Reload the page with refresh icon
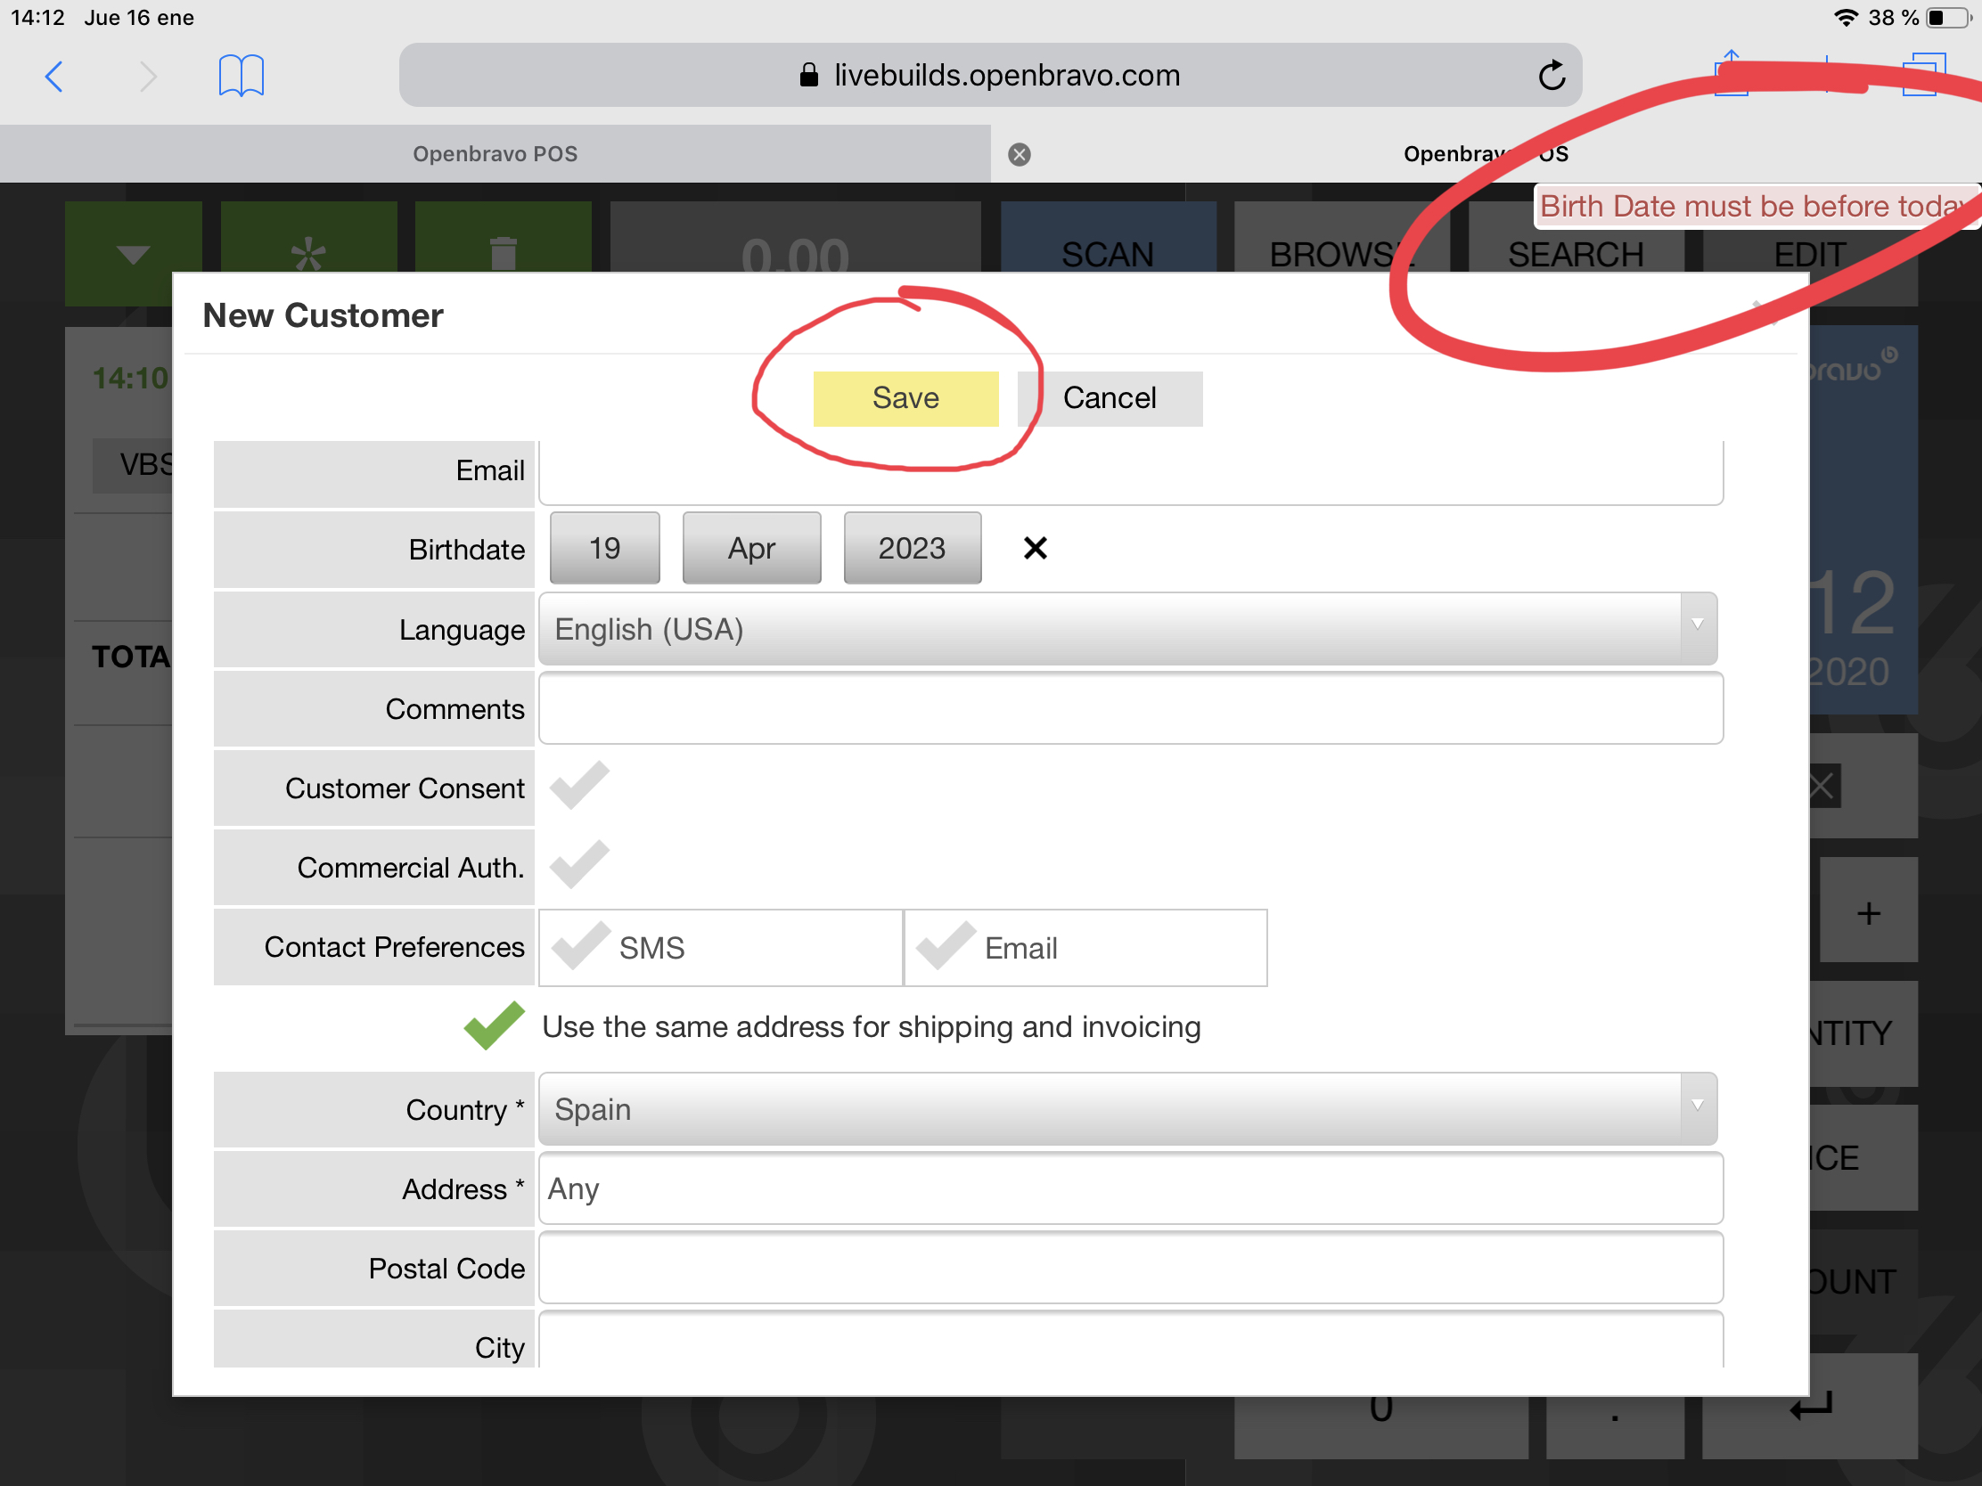Viewport: 1982px width, 1486px height. (1552, 76)
